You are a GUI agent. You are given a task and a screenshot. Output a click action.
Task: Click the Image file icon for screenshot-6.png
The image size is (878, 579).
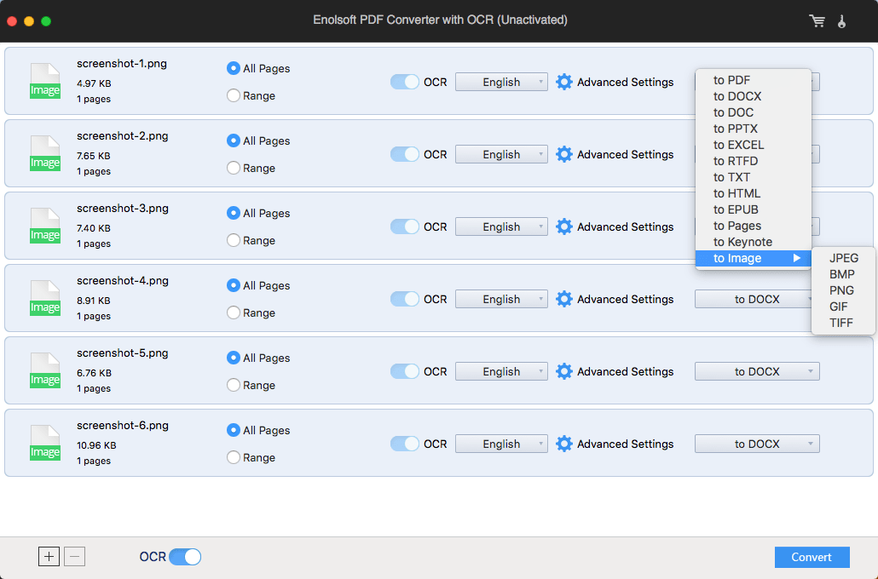tap(45, 443)
